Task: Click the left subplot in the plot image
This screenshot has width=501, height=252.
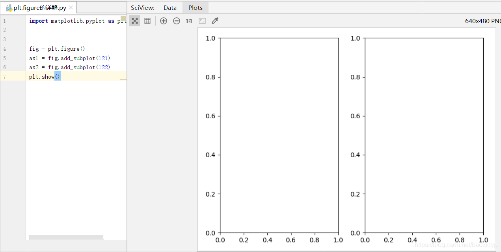Action: 279,135
